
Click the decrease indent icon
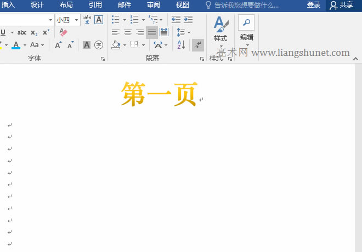(x=176, y=20)
